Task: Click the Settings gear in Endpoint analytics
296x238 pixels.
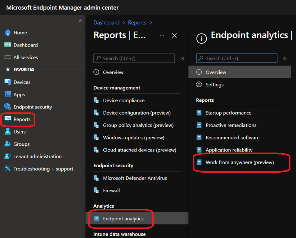Action: click(x=199, y=85)
